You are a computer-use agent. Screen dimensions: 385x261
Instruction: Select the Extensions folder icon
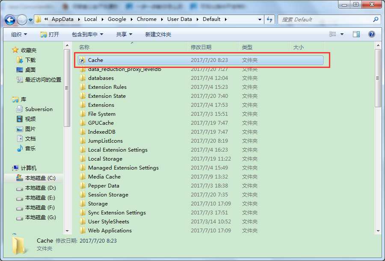click(83, 105)
